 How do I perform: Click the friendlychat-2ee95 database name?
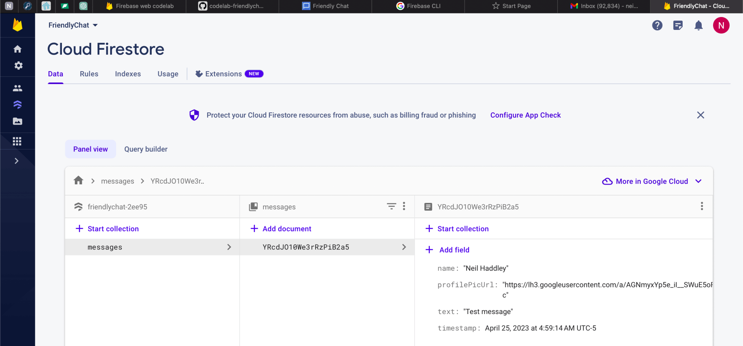(117, 207)
